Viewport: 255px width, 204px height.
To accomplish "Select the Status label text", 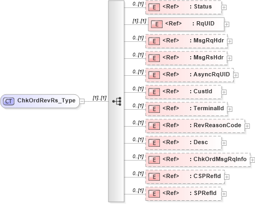I will point(203,6).
